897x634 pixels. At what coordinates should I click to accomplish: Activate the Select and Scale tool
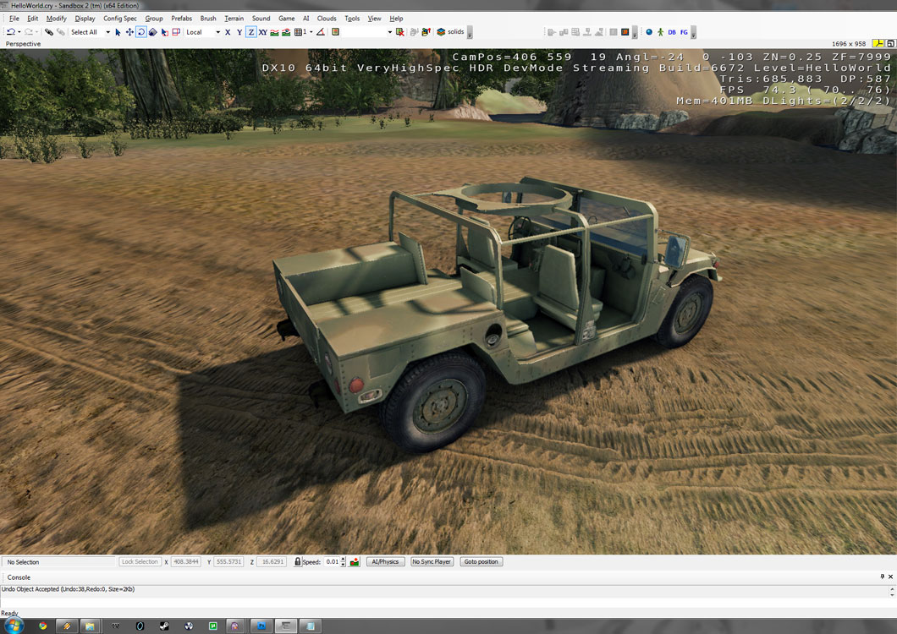152,32
